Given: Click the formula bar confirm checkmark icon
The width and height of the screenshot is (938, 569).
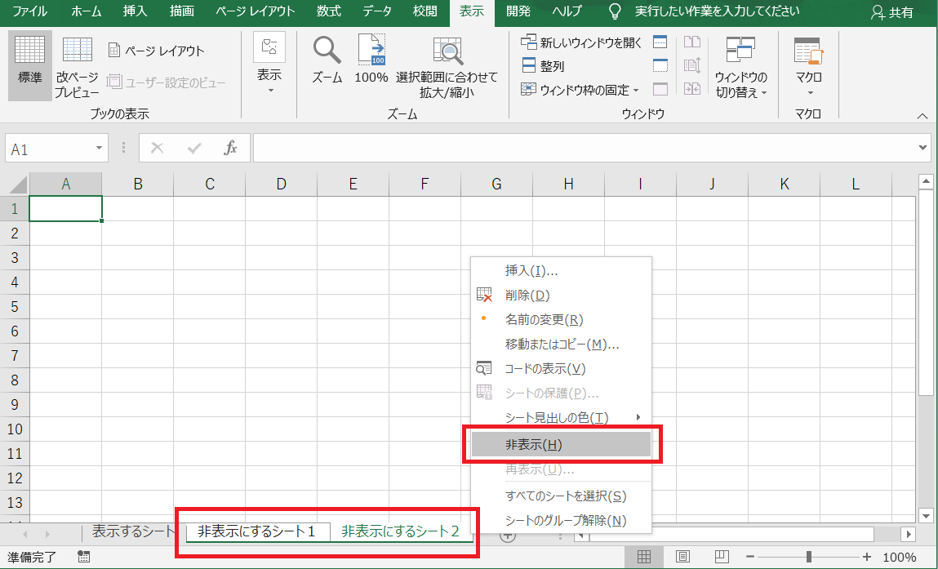Looking at the screenshot, I should (194, 148).
